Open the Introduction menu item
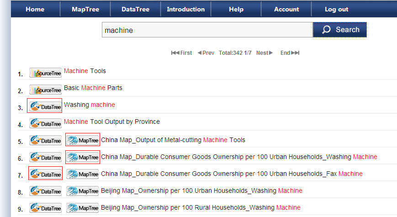The height and width of the screenshot is (217, 397). click(185, 10)
